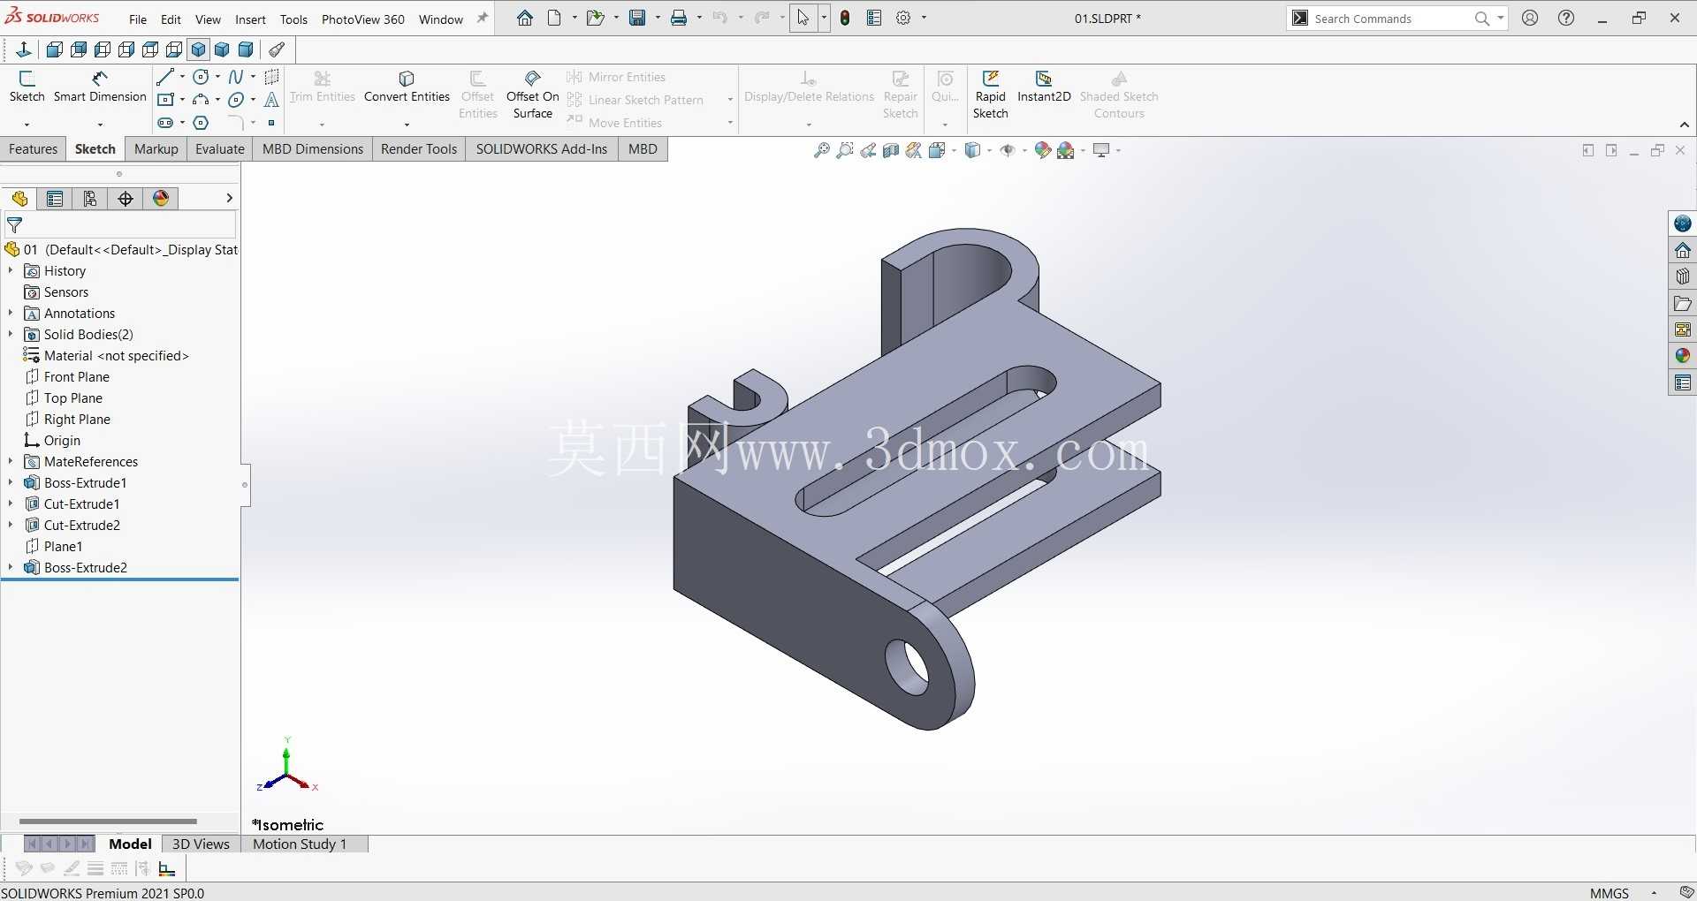Open the PhotoView 360 menu
This screenshot has height=901, width=1697.
[362, 19]
